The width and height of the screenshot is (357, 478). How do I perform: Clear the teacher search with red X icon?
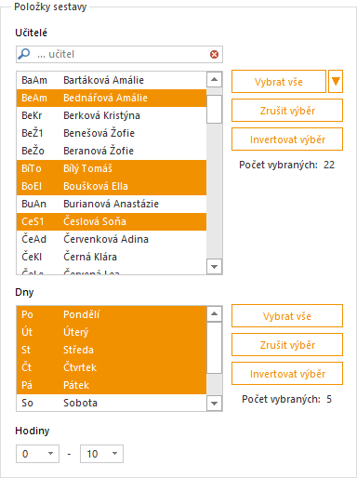coord(214,55)
